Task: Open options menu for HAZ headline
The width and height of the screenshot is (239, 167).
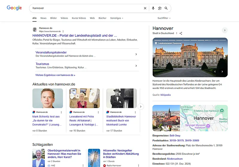Action: [x=83, y=166]
